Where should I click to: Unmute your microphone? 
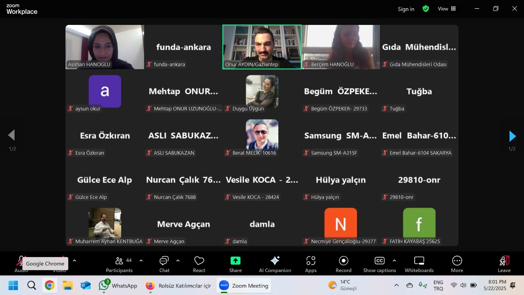[x=21, y=261]
